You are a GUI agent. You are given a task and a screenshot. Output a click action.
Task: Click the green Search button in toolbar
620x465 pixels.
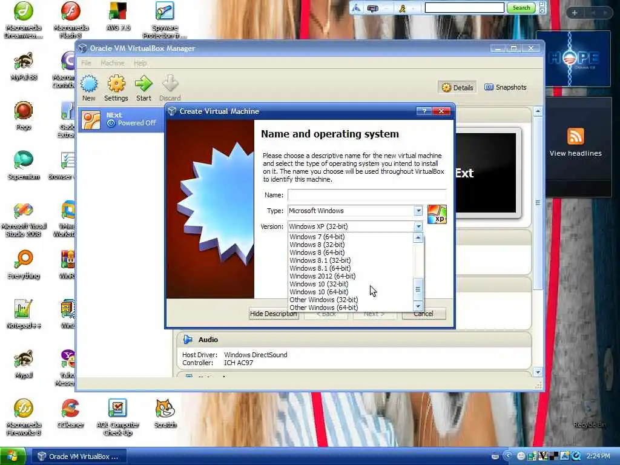(521, 7)
